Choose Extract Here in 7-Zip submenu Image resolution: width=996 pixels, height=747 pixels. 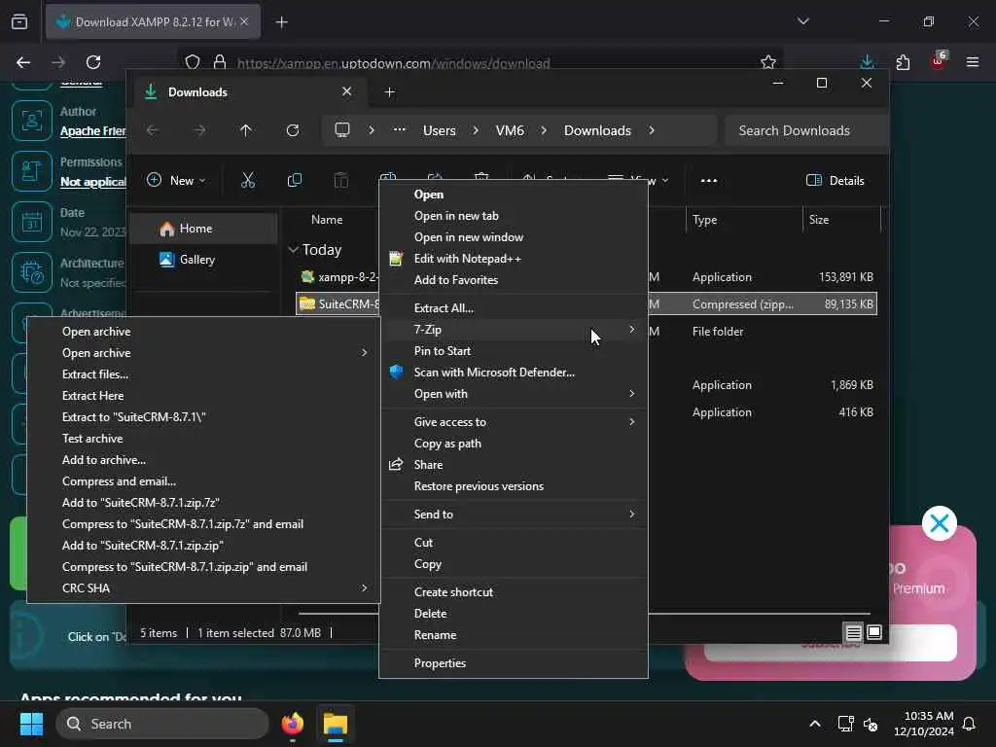[203, 396]
